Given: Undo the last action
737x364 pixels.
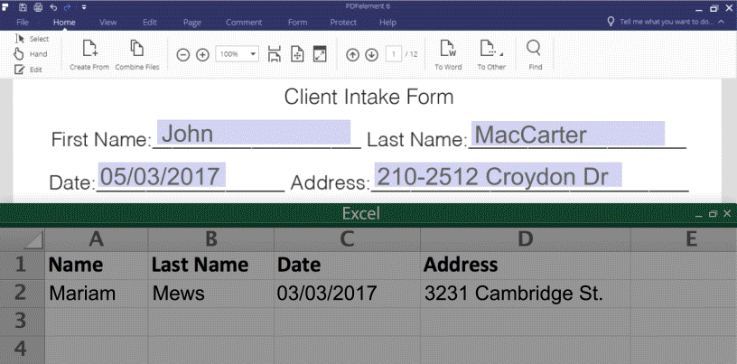Looking at the screenshot, I should [53, 6].
